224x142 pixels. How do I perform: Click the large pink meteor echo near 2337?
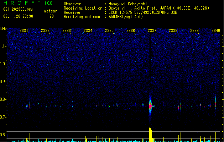pyautogui.click(x=150, y=106)
